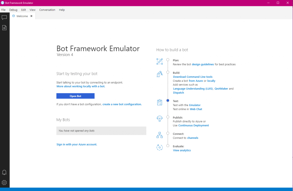
Task: Open the Conversation menu
Action: pos(47,10)
